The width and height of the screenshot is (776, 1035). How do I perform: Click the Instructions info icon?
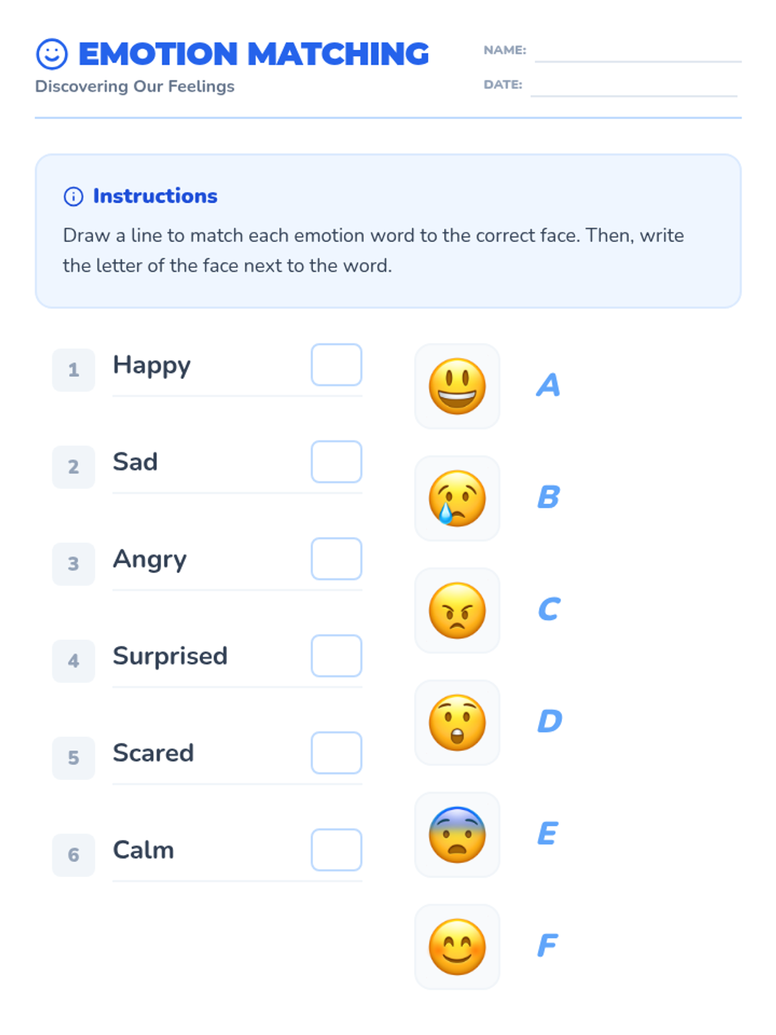click(73, 196)
